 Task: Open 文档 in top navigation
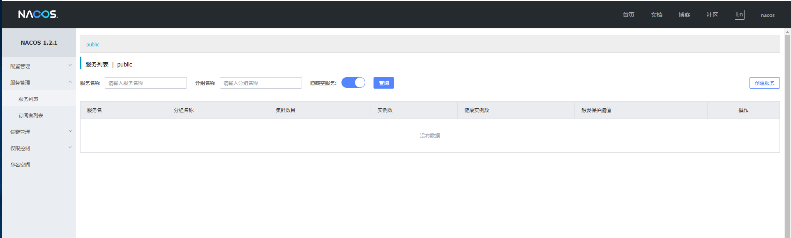656,15
